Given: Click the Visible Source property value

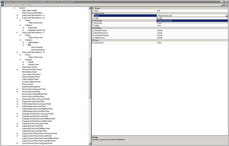Looking at the screenshot, I should pos(192,38).
